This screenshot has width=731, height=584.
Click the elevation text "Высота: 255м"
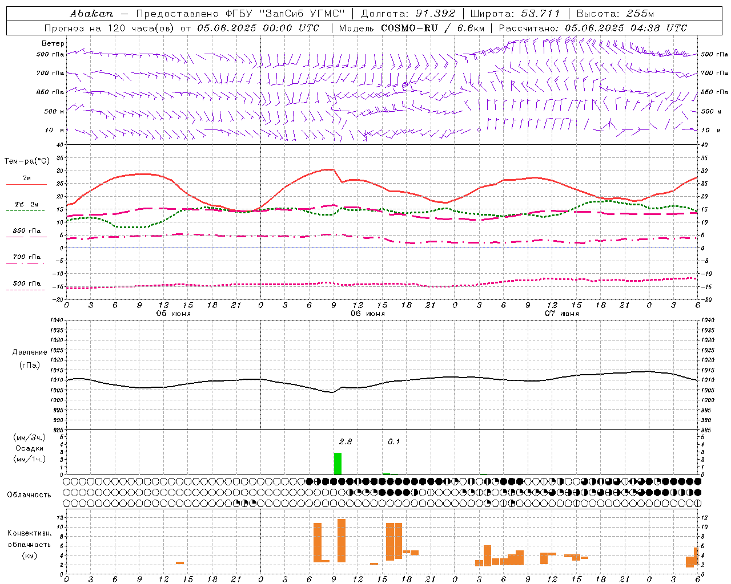615,13
